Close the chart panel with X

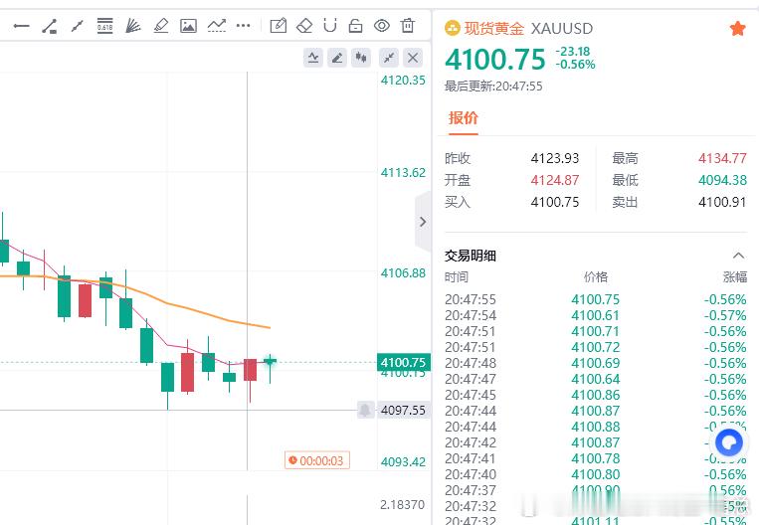click(413, 58)
